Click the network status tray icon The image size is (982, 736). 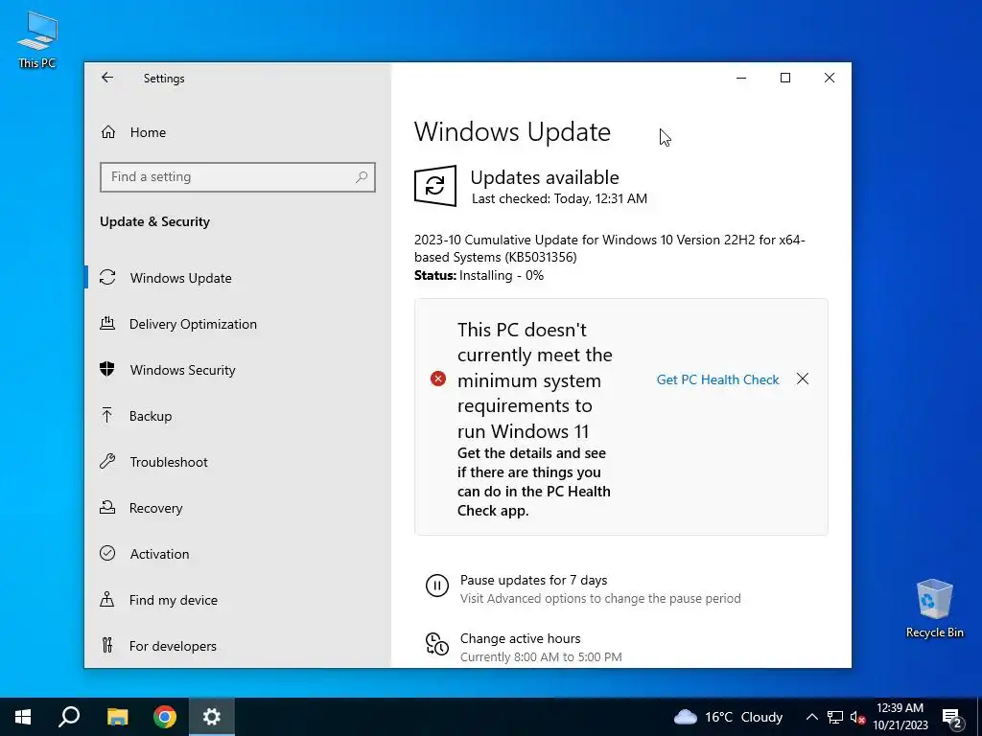click(x=835, y=717)
